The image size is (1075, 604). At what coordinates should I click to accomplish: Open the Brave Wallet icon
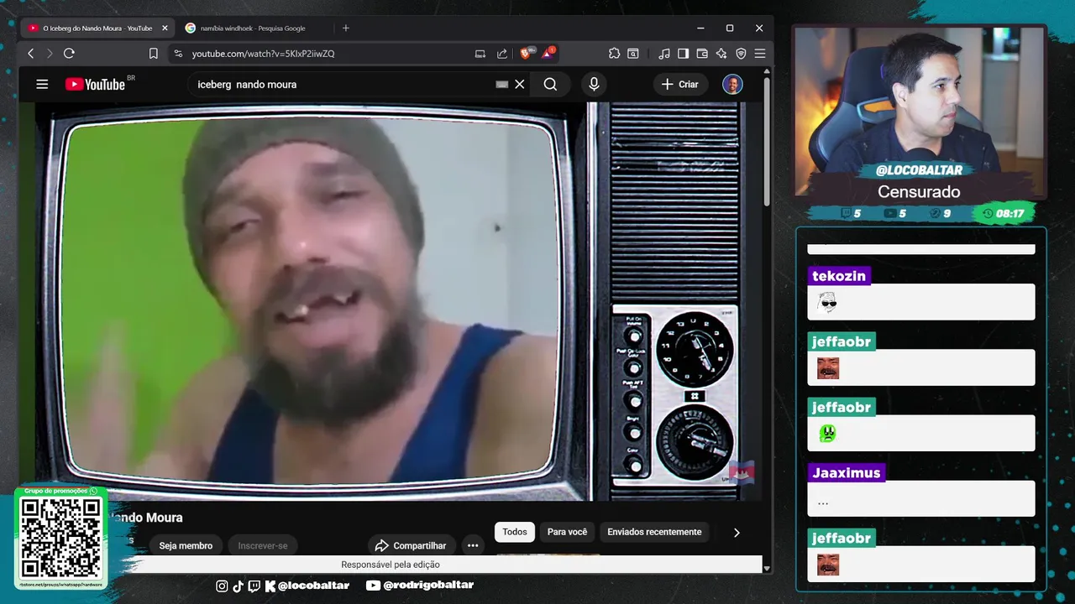702,54
